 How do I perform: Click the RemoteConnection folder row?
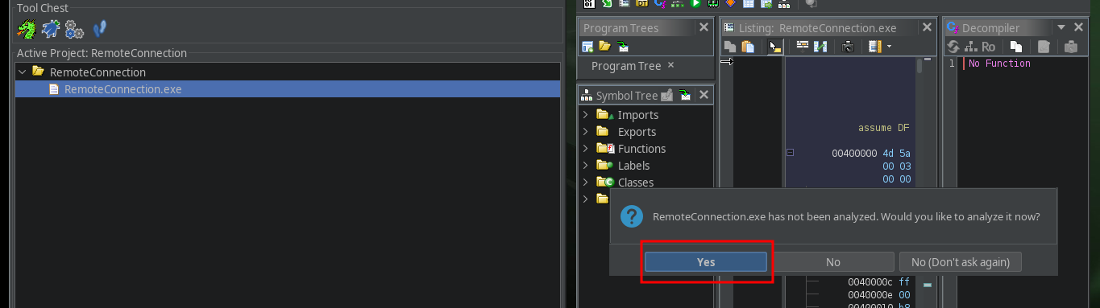click(x=288, y=72)
